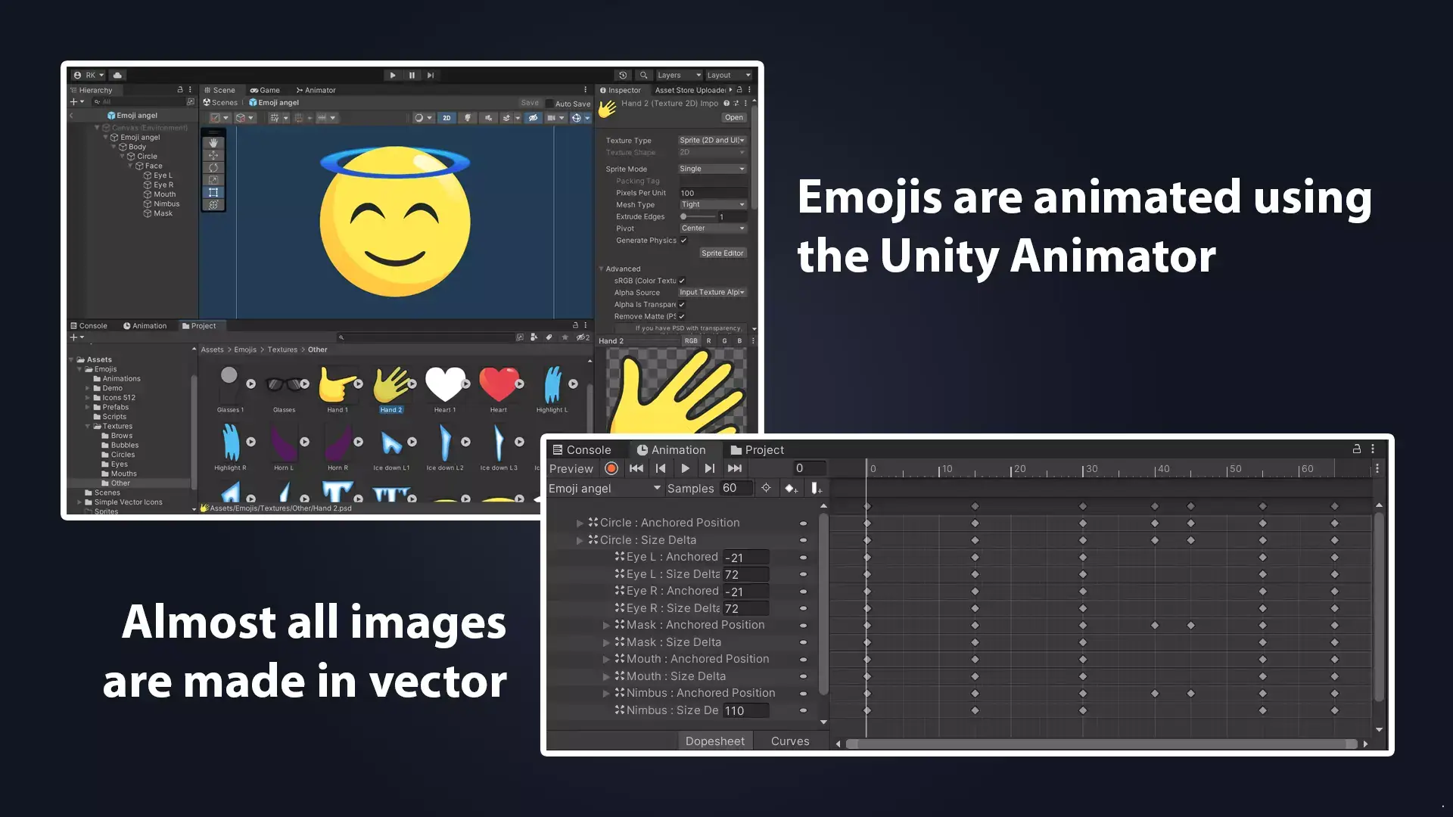Click the Sprite Editor button
This screenshot has width=1453, height=817.
(x=723, y=253)
